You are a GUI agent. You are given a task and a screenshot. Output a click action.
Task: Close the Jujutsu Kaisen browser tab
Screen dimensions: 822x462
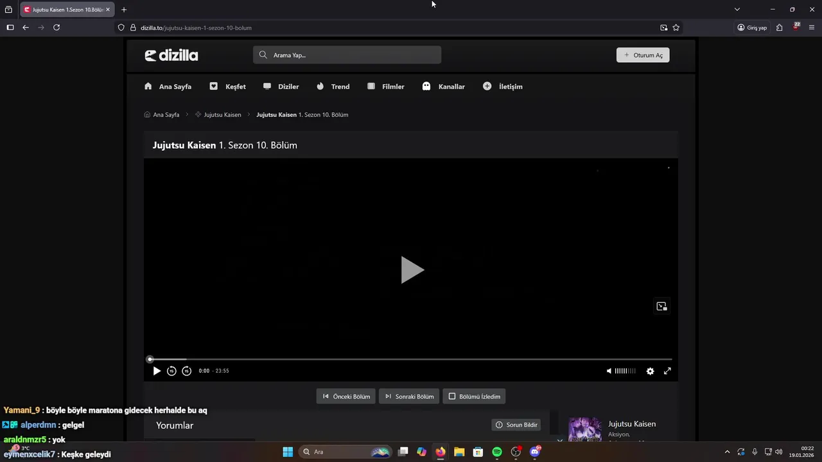108,10
